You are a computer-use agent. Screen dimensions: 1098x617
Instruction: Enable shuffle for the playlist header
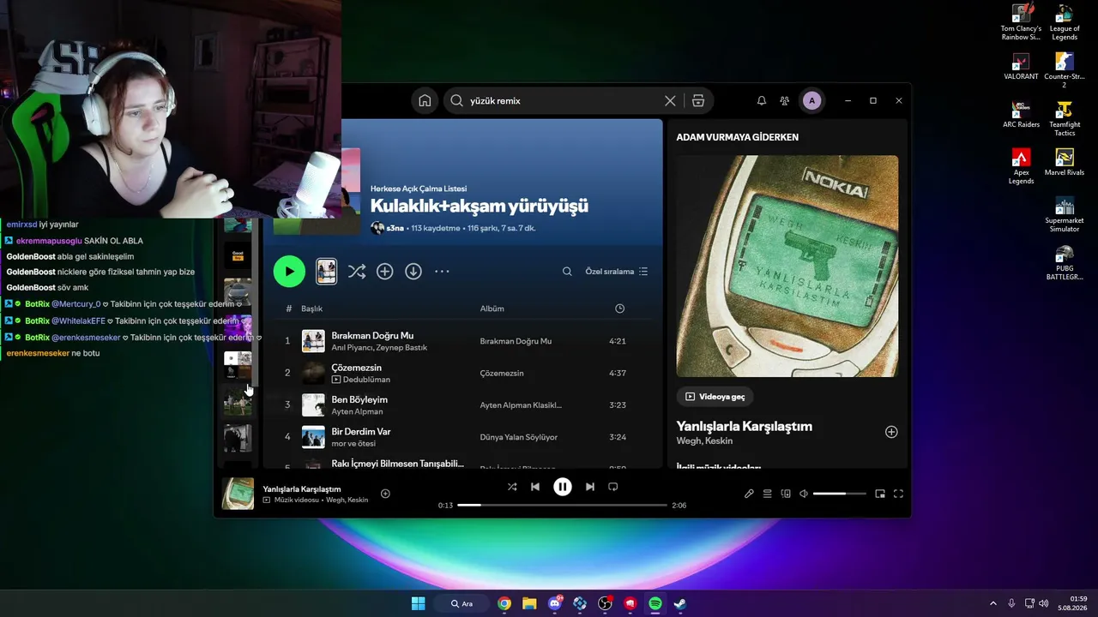pos(357,272)
